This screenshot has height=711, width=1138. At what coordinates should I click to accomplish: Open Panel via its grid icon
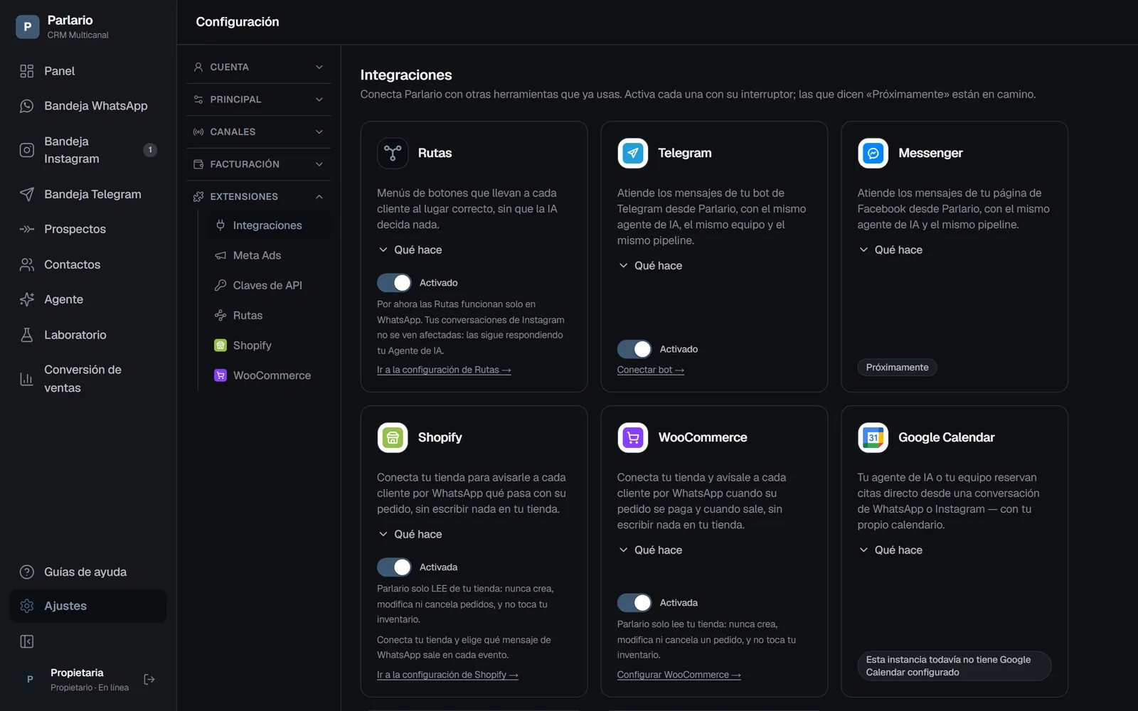point(27,71)
